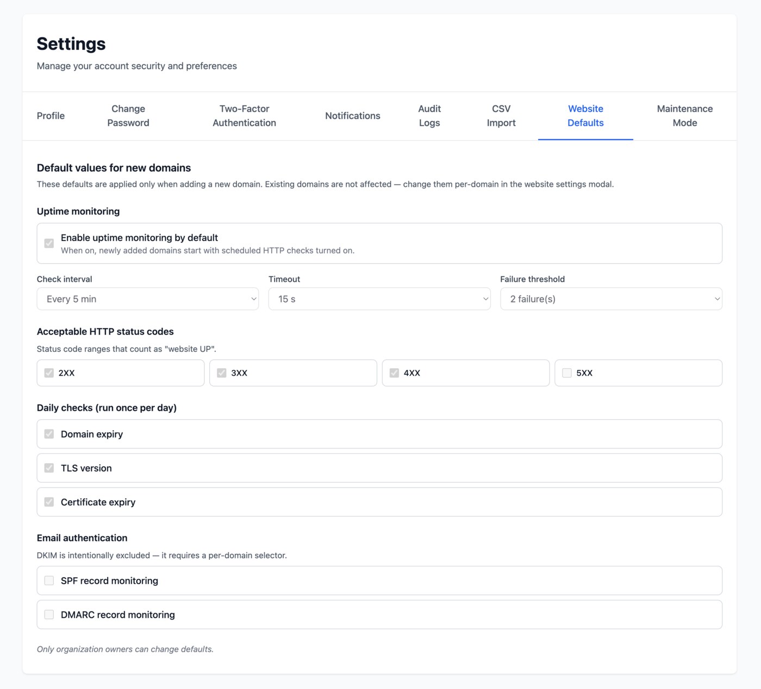Open the Audit Logs tab
The height and width of the screenshot is (689, 761).
(x=429, y=116)
